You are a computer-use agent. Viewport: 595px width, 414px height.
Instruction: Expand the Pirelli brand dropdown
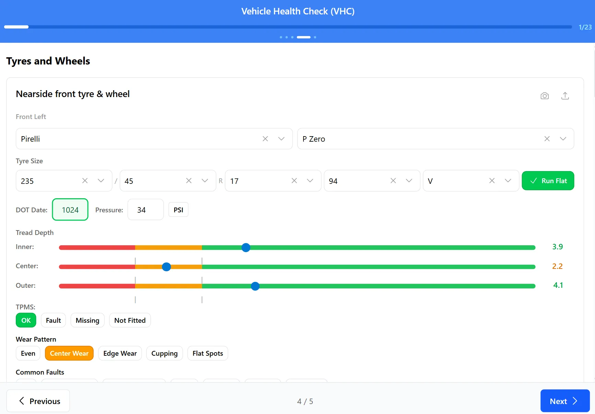click(x=281, y=139)
